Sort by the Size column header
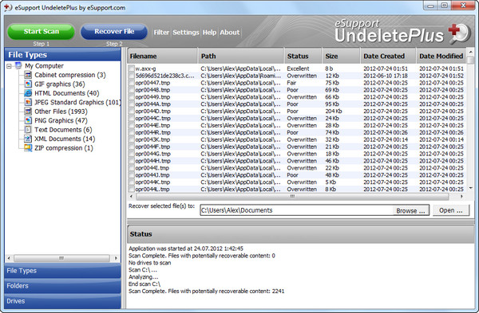 (341, 56)
